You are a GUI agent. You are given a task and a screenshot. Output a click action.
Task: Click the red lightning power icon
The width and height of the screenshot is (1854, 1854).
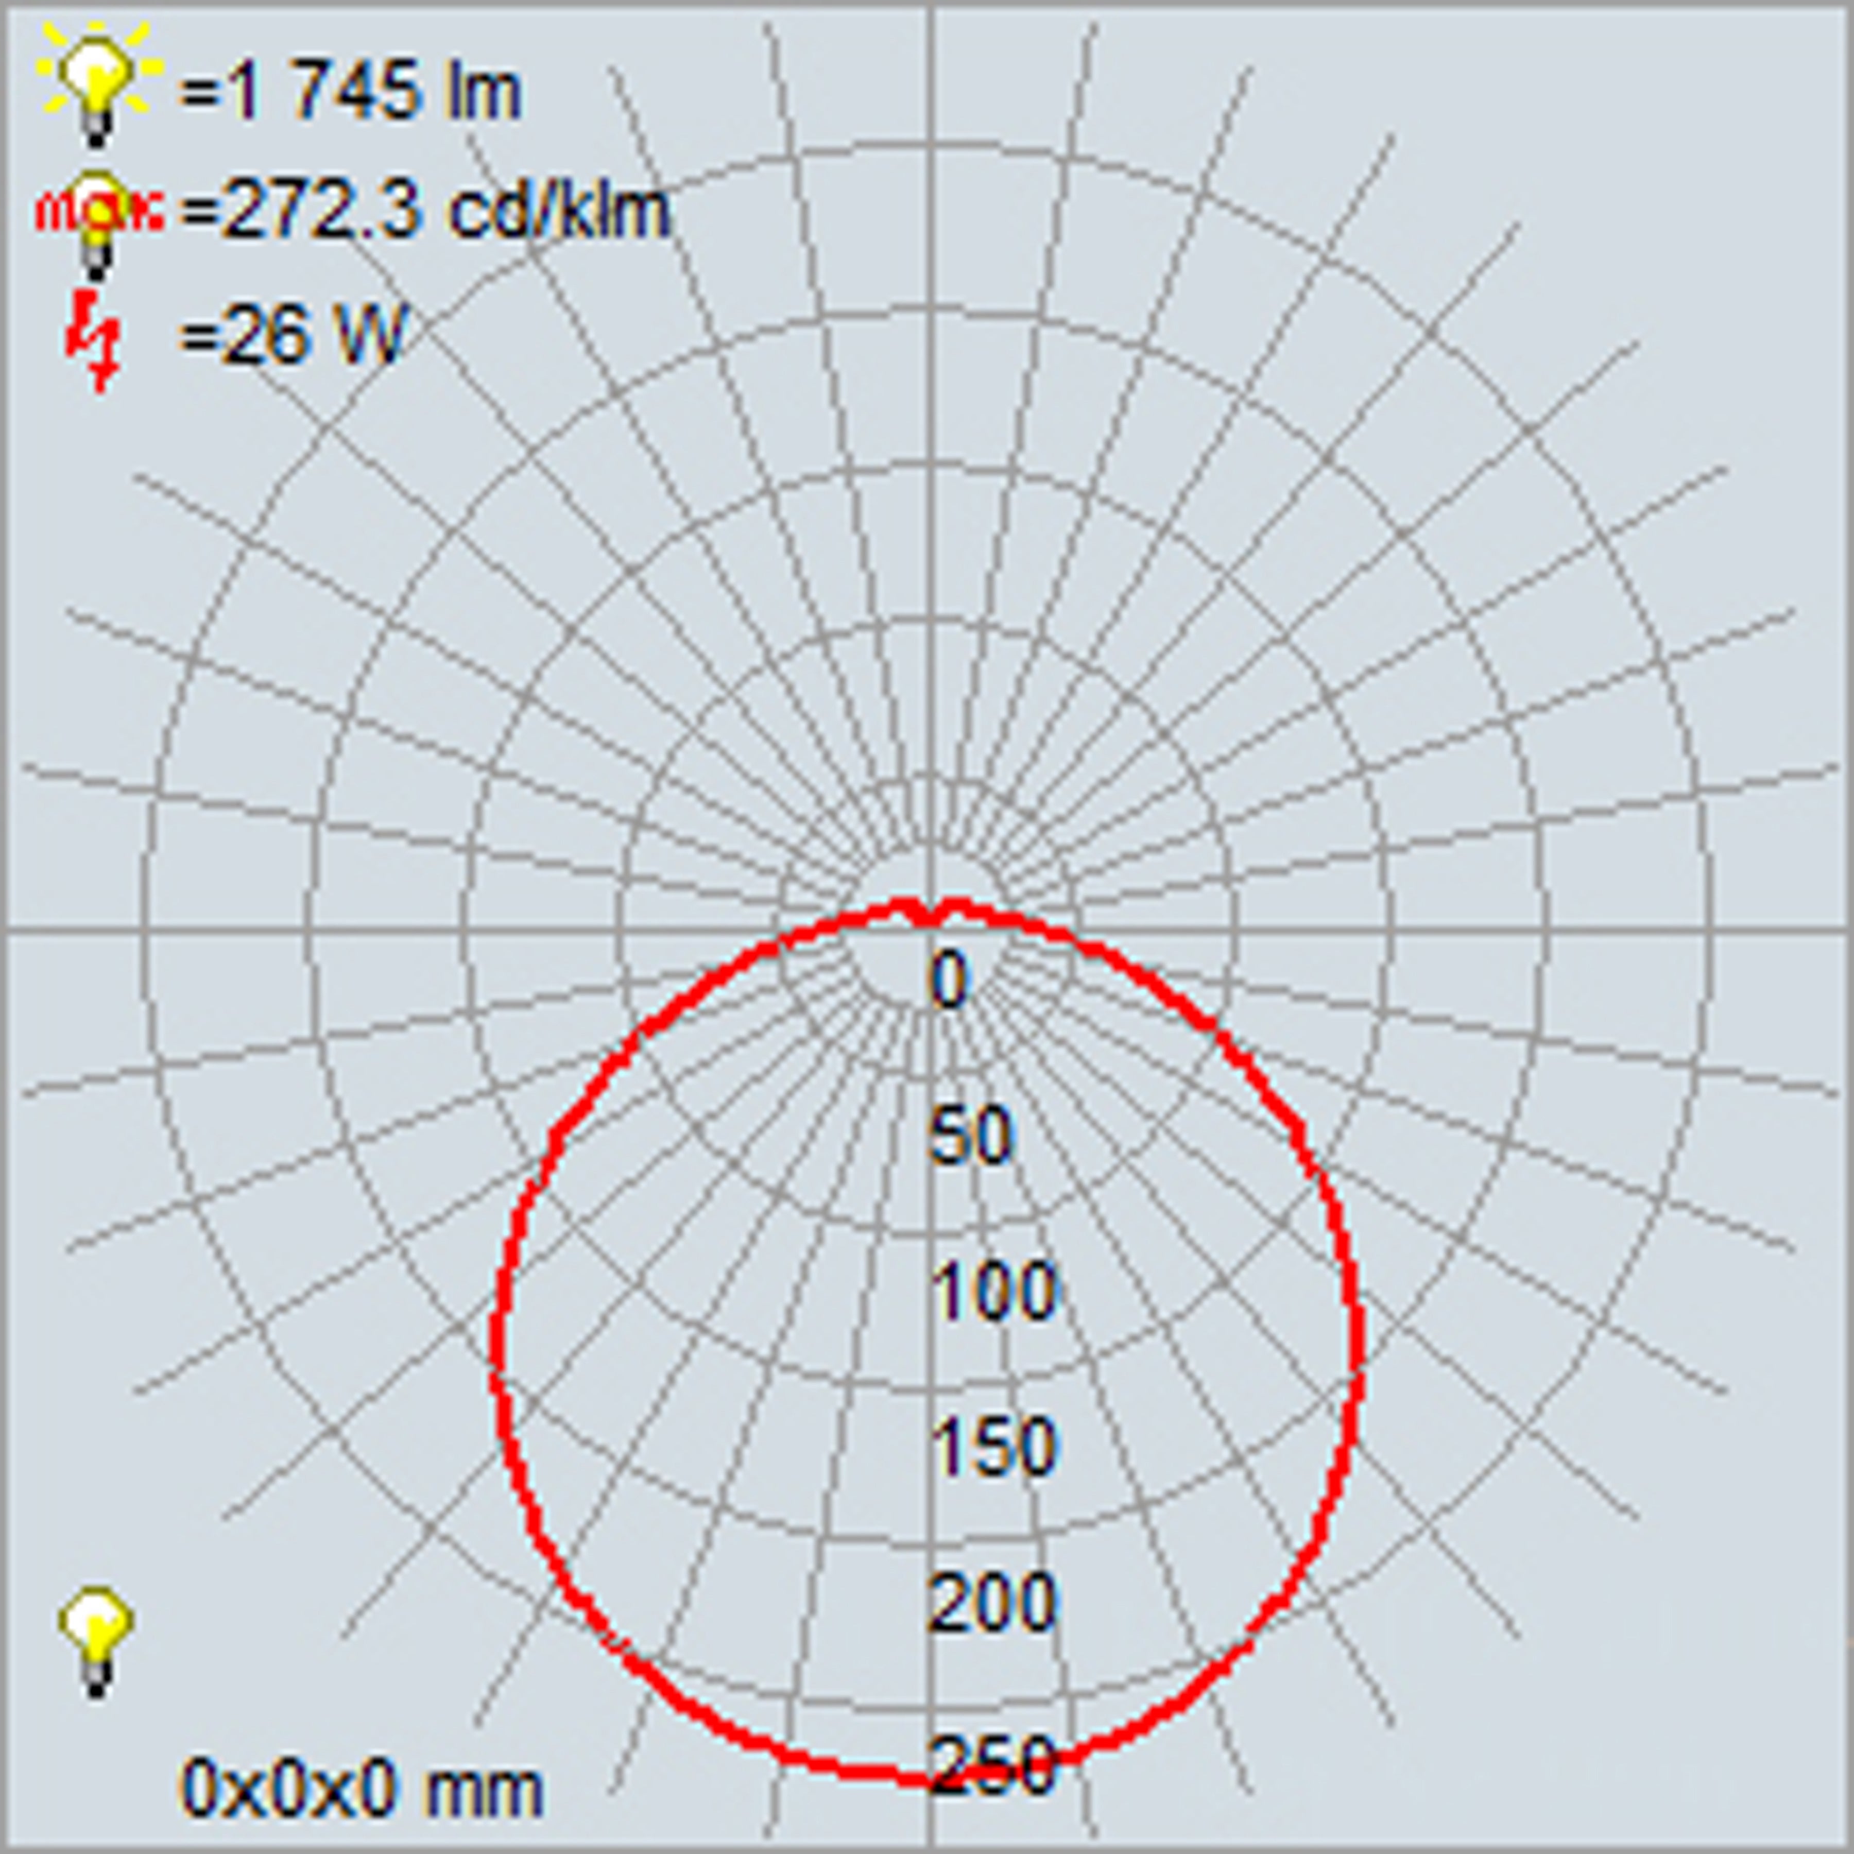[x=94, y=341]
